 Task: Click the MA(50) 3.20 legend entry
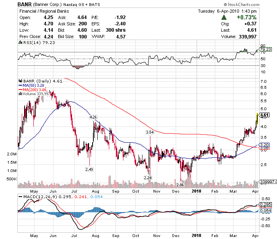pyautogui.click(x=31, y=86)
